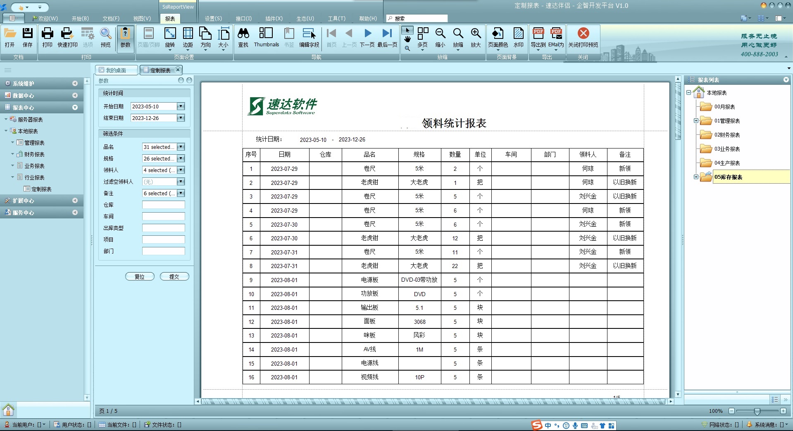The image size is (793, 431).
Task: Switch to 我的桌面 tab
Action: click(116, 70)
